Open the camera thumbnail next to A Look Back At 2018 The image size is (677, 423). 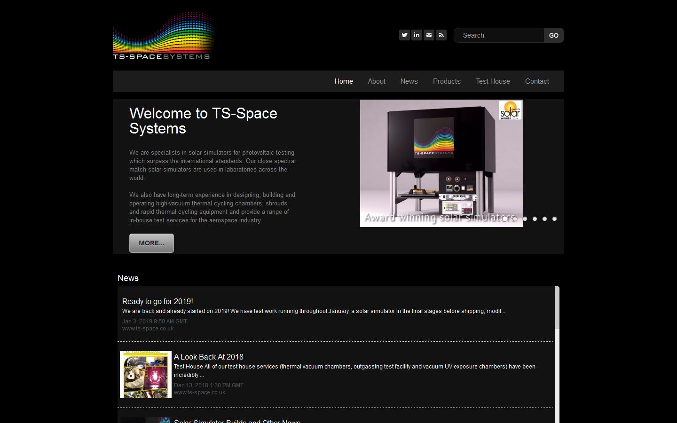[145, 375]
